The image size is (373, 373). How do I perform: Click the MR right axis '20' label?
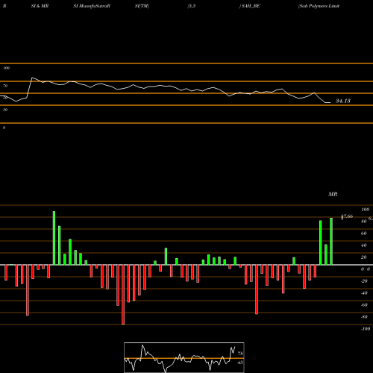(364, 257)
